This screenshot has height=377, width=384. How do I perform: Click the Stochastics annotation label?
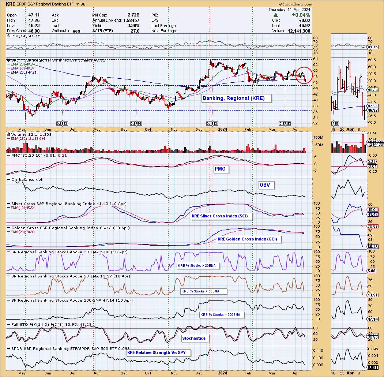pos(195,339)
